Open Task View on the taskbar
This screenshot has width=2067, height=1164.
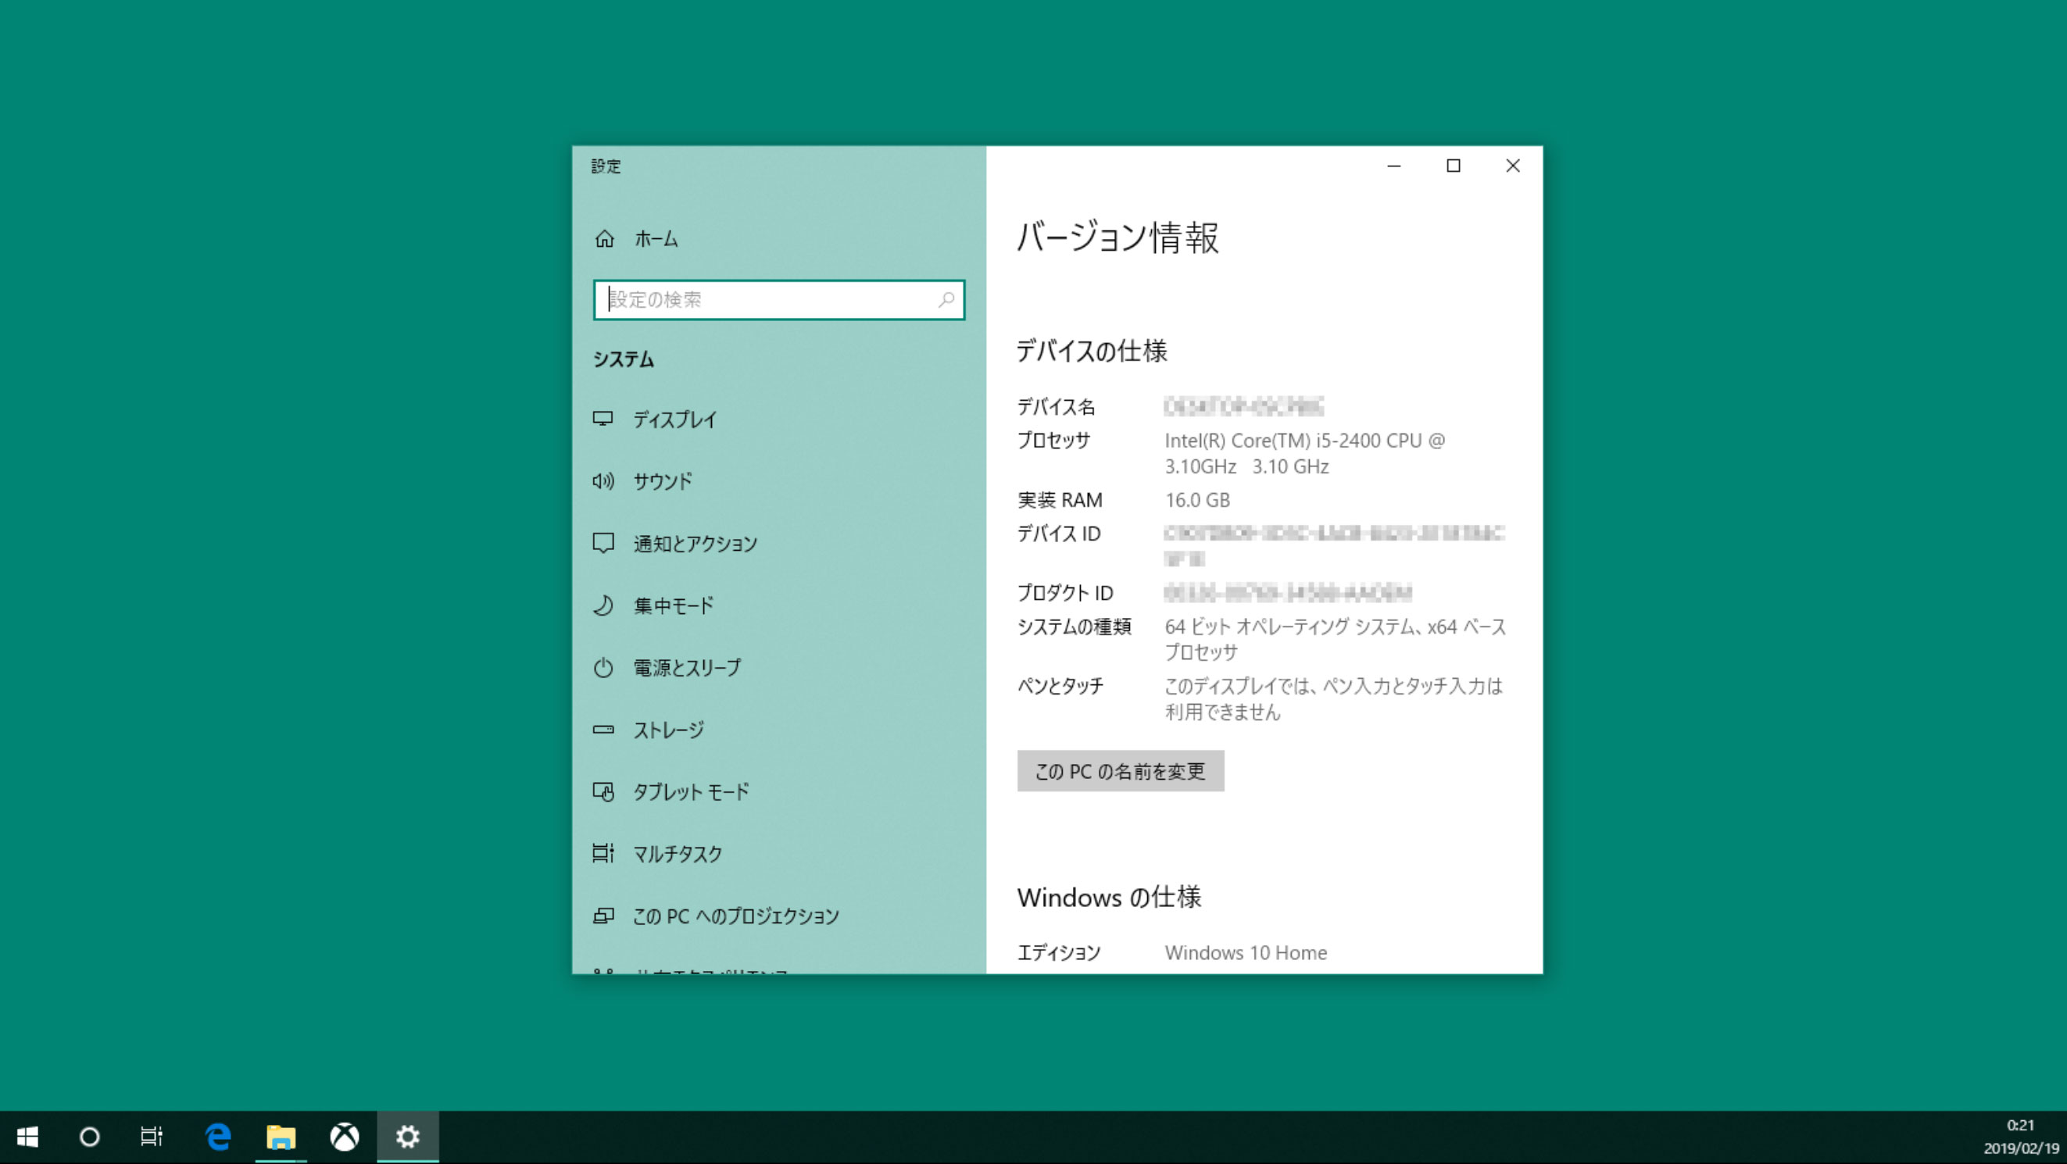[x=152, y=1137]
